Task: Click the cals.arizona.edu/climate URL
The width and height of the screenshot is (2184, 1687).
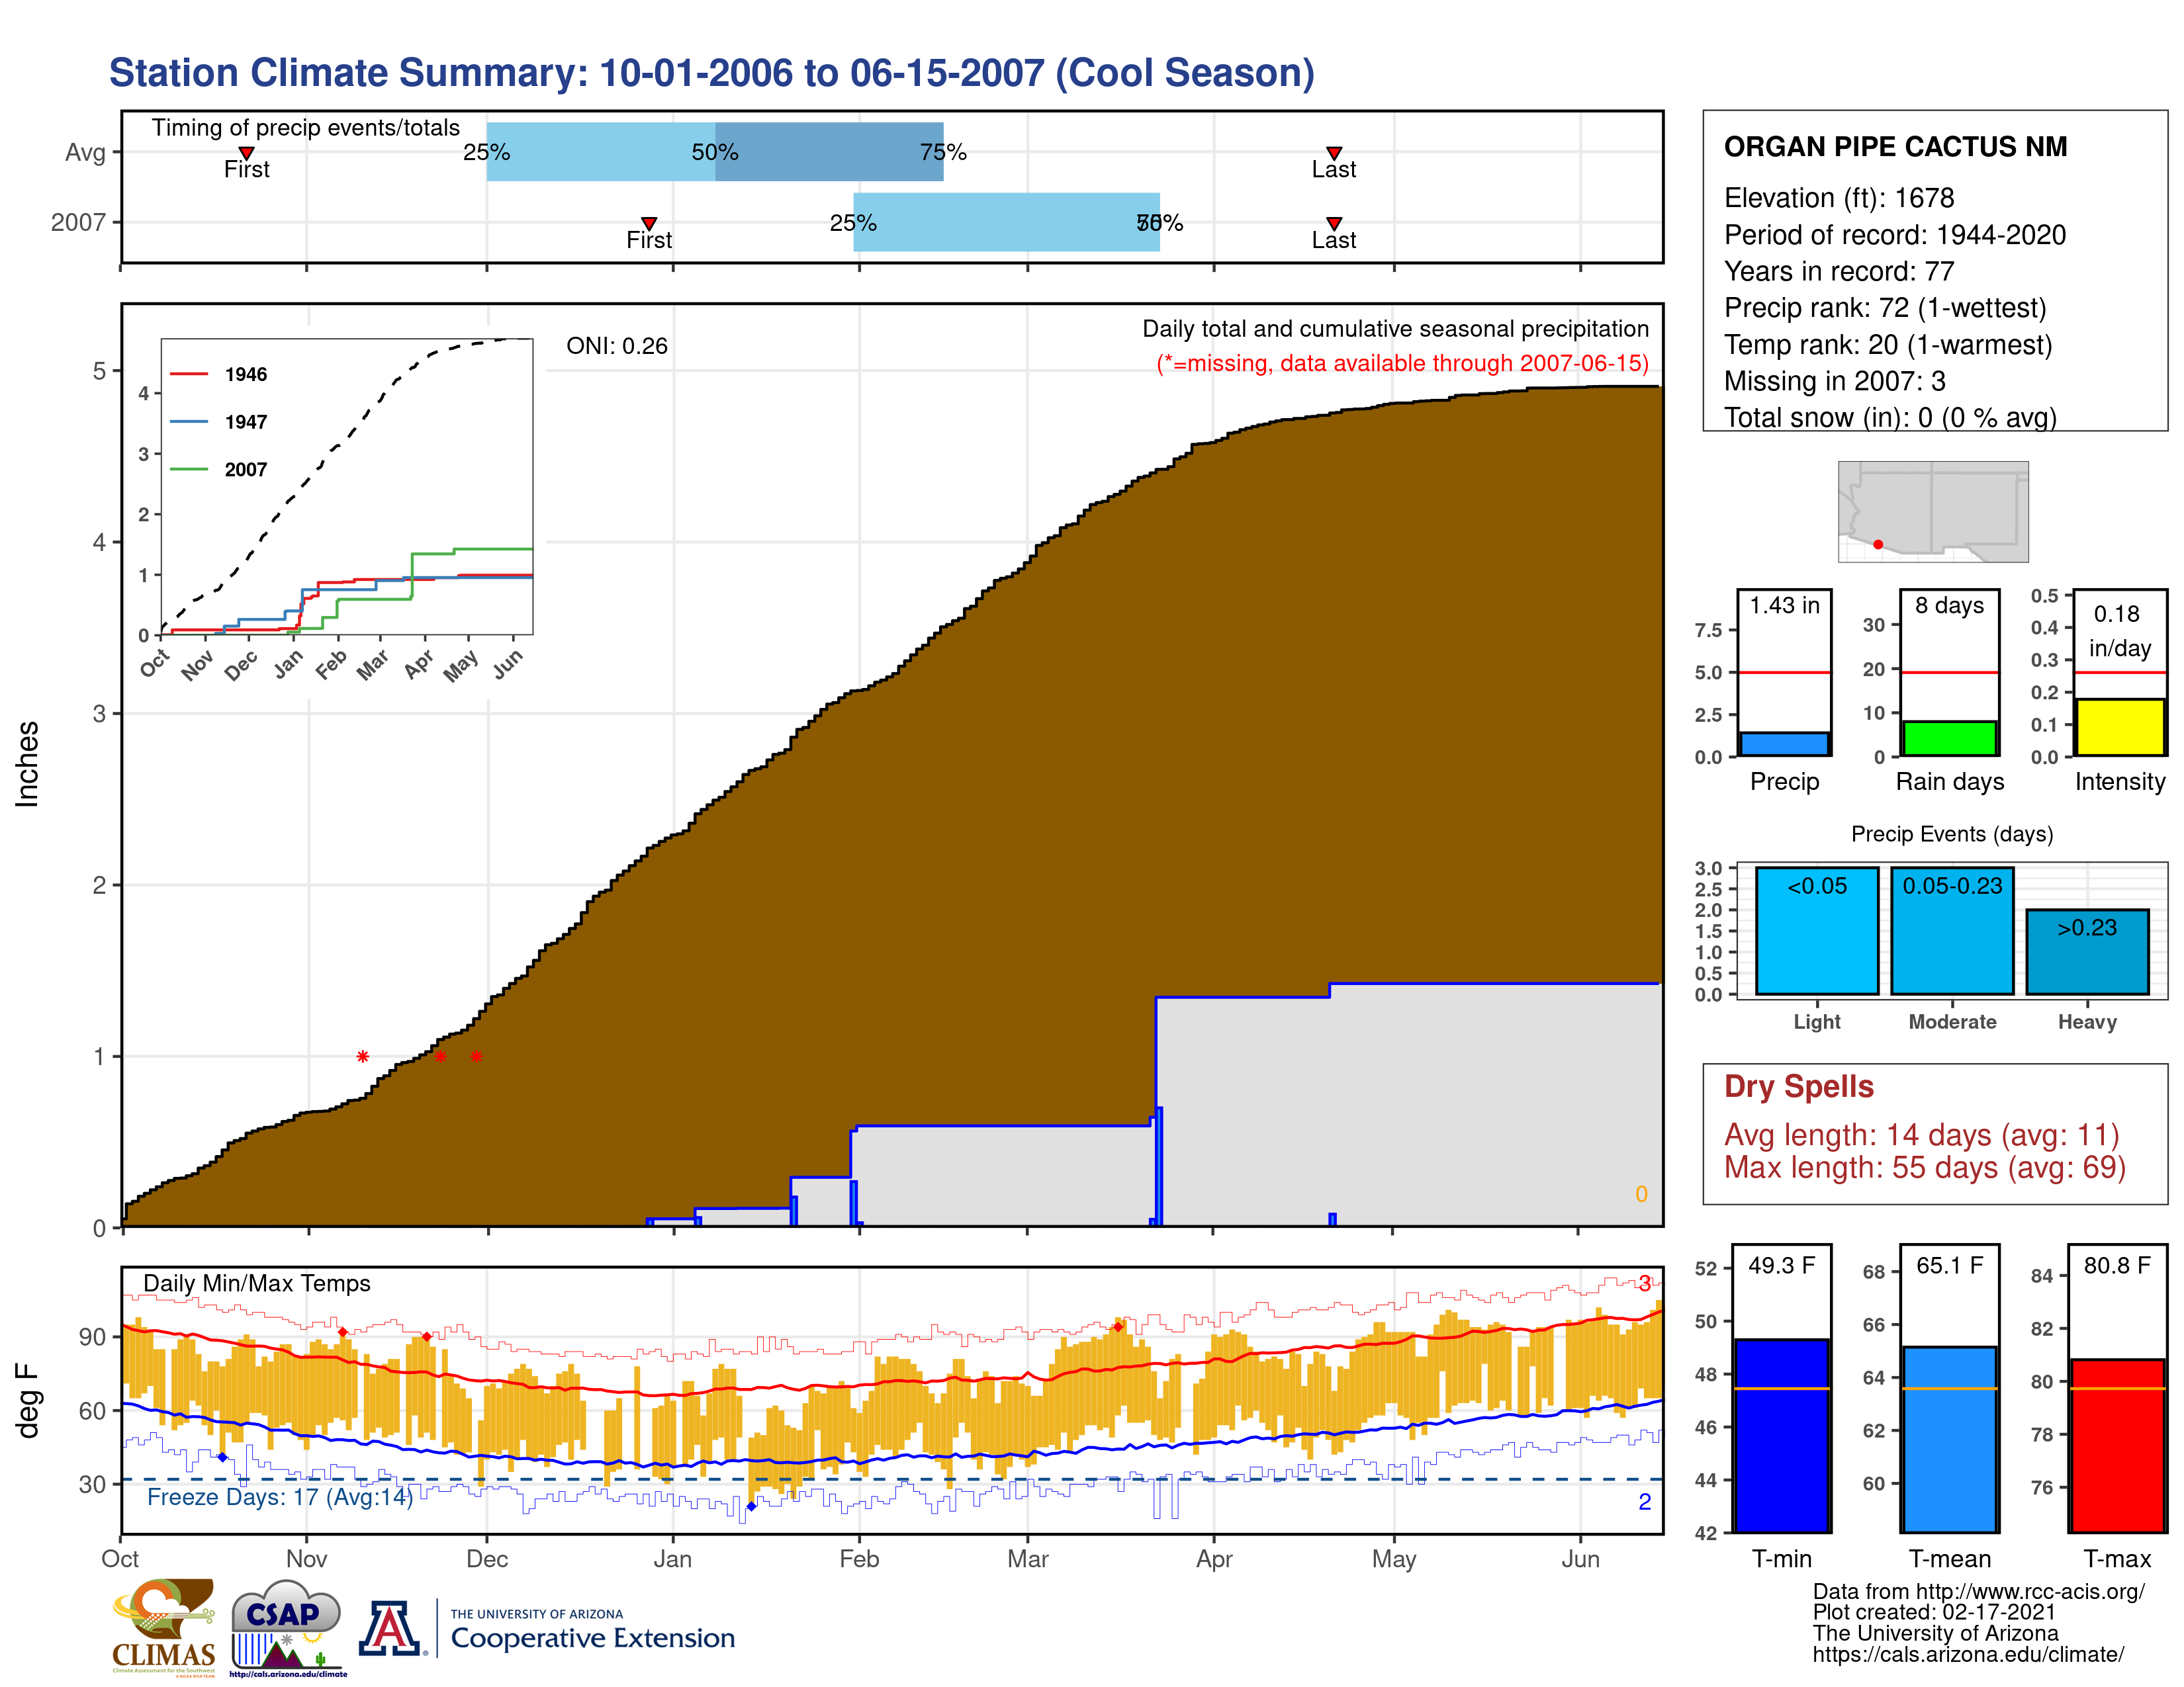Action: click(1968, 1655)
